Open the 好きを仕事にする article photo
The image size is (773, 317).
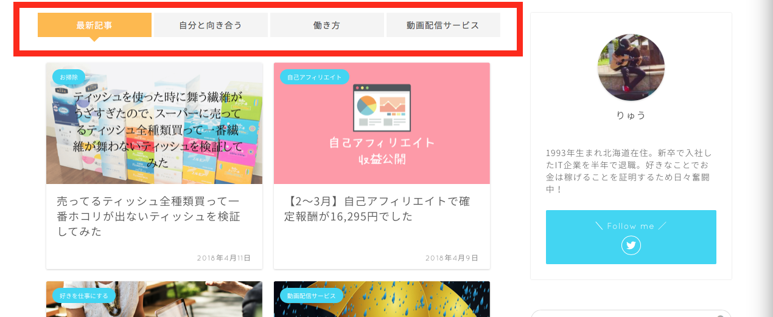tap(154, 299)
